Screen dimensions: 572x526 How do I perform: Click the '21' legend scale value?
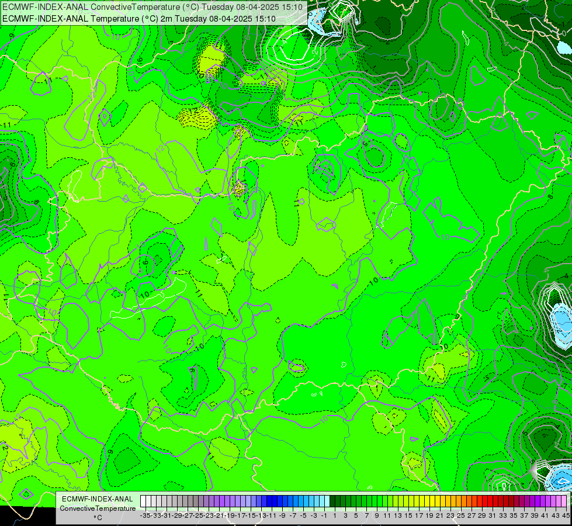click(440, 515)
